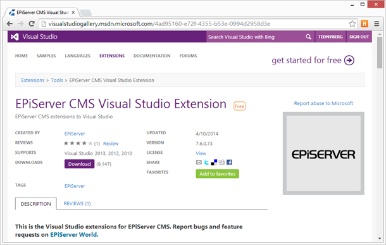Go to Tools breadcrumb link

point(57,80)
